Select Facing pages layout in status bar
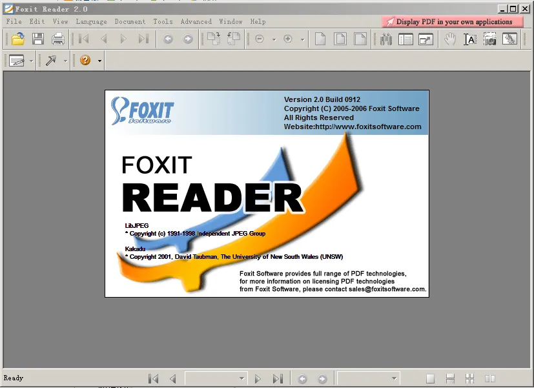This screenshot has height=388, width=534. coord(489,378)
